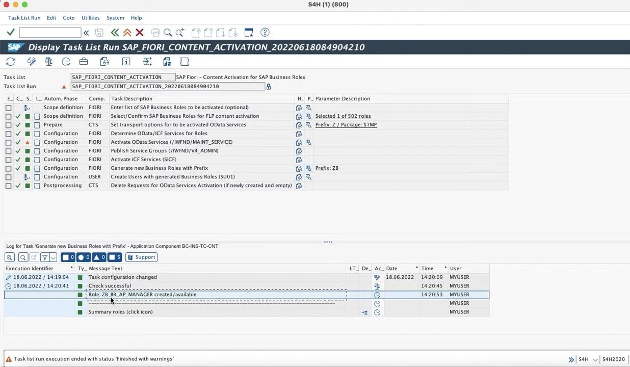
Task: Open the System menu
Action: [115, 18]
